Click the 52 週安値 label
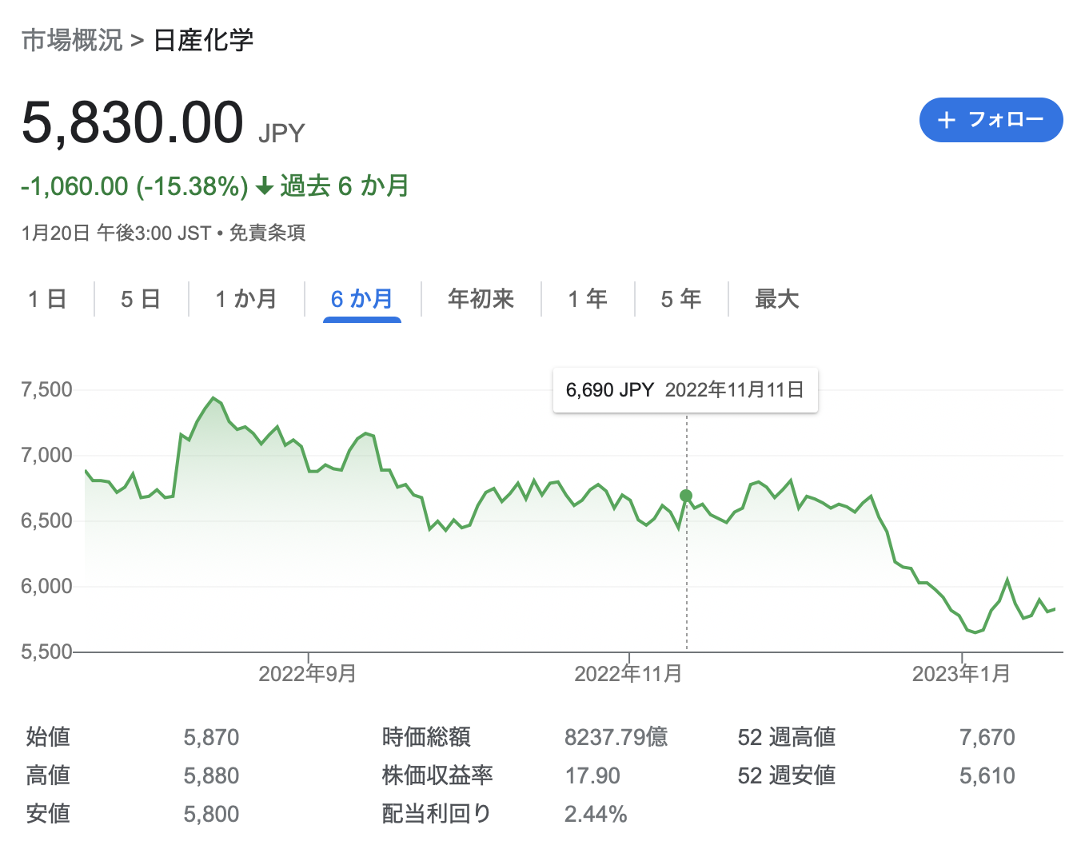Image resolution: width=1081 pixels, height=841 pixels. click(787, 775)
